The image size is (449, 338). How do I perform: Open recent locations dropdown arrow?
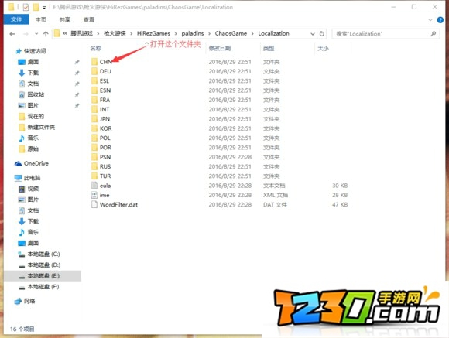click(36, 34)
